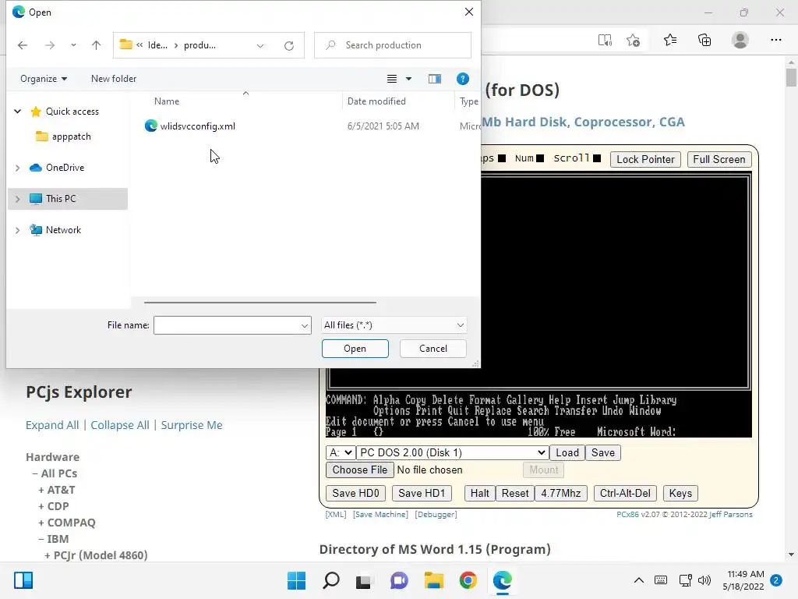Change the view layout icon

(x=392, y=79)
